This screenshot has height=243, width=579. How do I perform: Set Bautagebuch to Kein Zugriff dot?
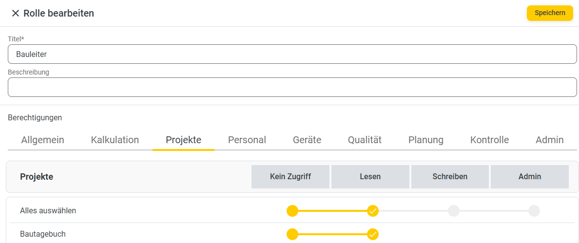click(x=292, y=234)
